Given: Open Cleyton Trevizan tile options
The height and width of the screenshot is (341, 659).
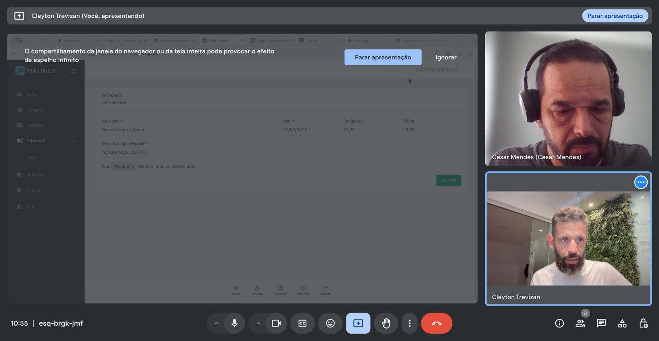Looking at the screenshot, I should [x=640, y=182].
